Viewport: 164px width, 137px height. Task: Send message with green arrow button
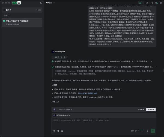[153, 131]
